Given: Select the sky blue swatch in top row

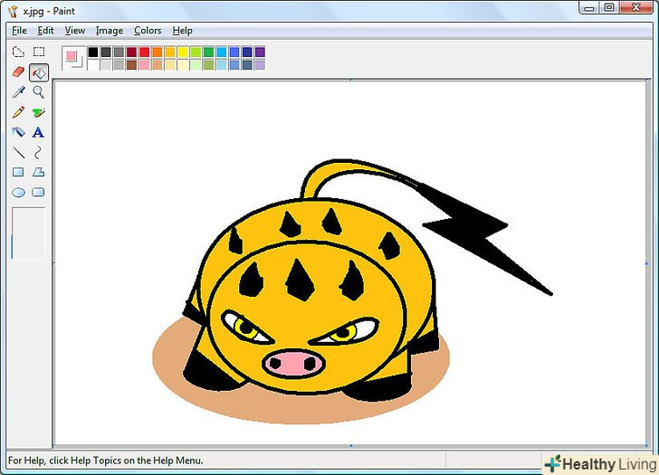Looking at the screenshot, I should (222, 52).
